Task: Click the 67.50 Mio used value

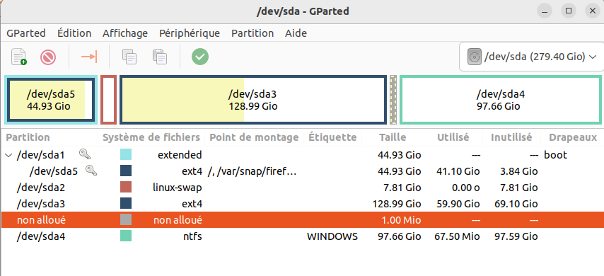Action: click(x=457, y=236)
